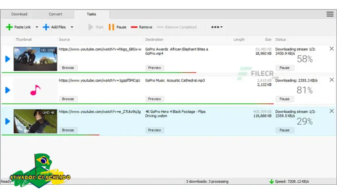The height and width of the screenshot is (190, 337).
Task: Expand the Add Files dropdown arrow
Action: point(72,27)
